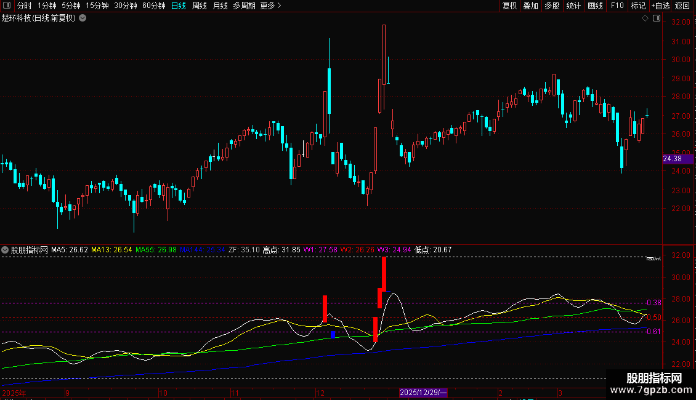Expand the 更多 periods menu
This screenshot has width=696, height=400.
click(x=270, y=6)
